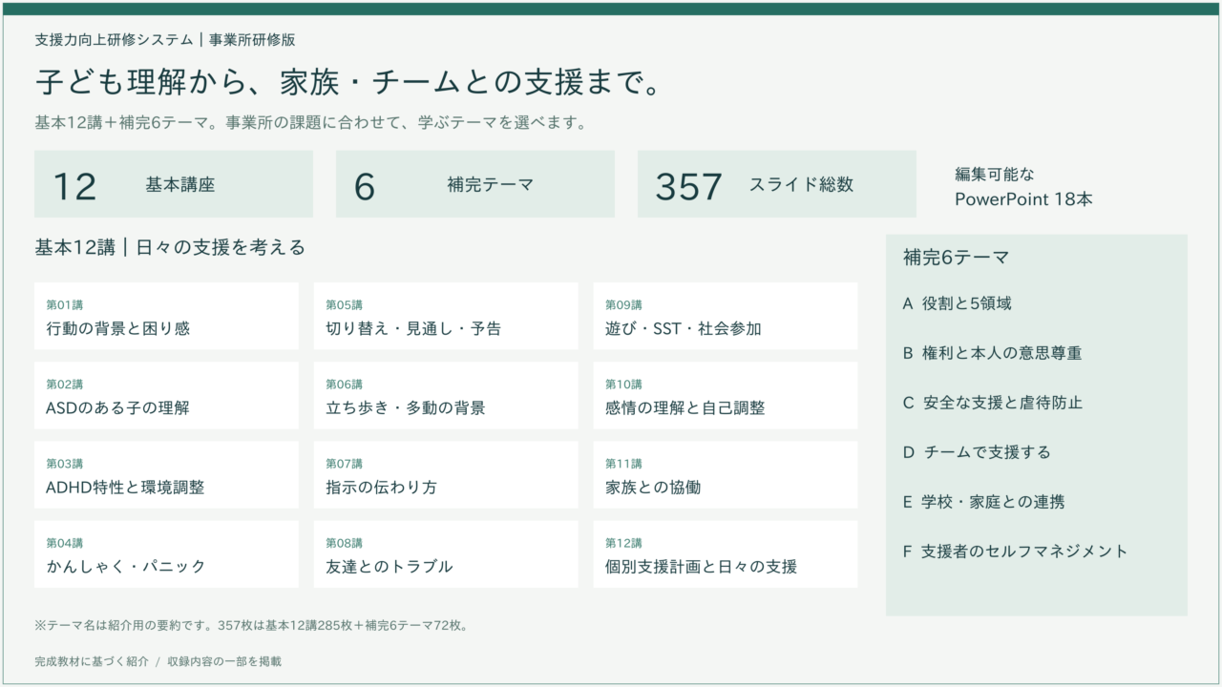
Task: Click the 基本12講|日々の支援を考える heading
Action: 170,248
